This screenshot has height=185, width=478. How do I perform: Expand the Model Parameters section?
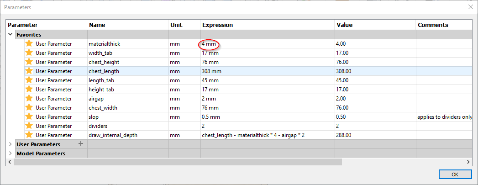[x=11, y=153]
